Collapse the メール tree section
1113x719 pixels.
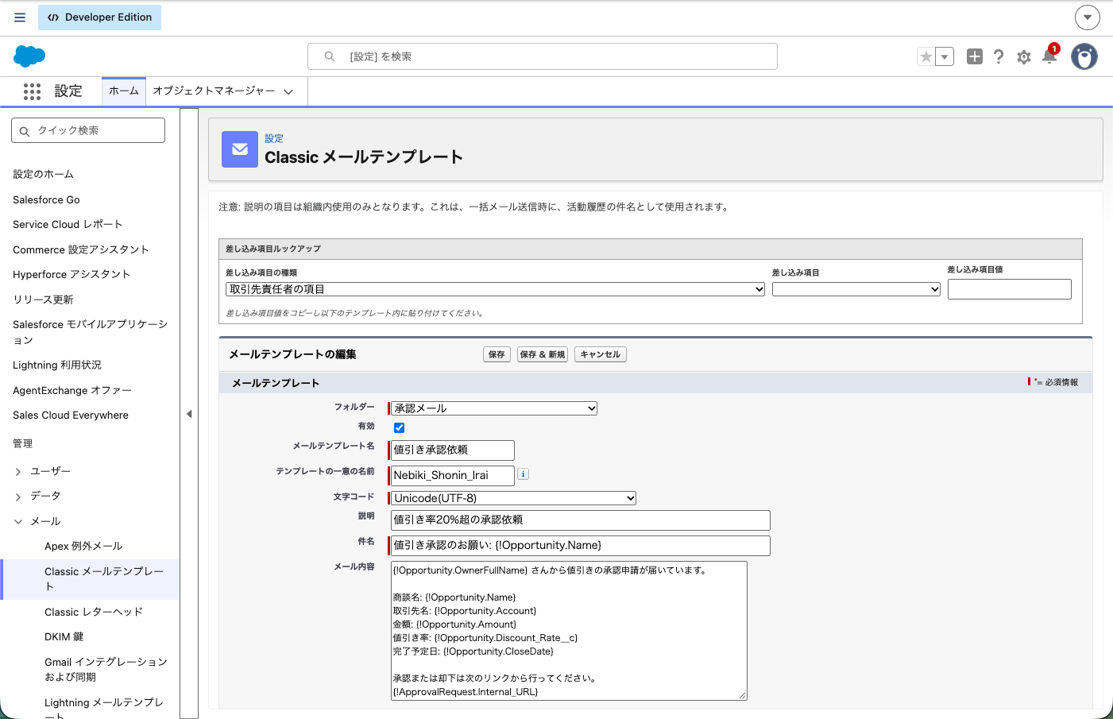[18, 522]
